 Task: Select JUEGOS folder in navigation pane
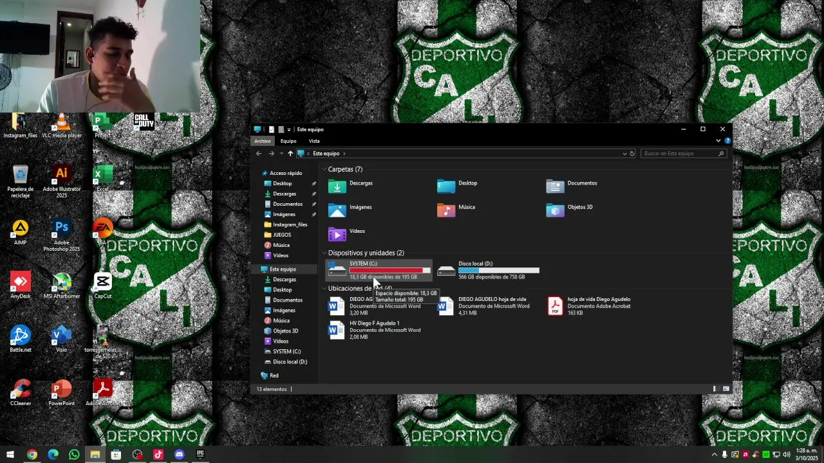pos(277,235)
